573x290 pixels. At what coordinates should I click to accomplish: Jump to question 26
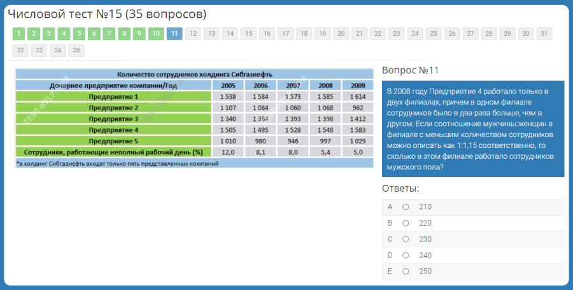coord(452,34)
